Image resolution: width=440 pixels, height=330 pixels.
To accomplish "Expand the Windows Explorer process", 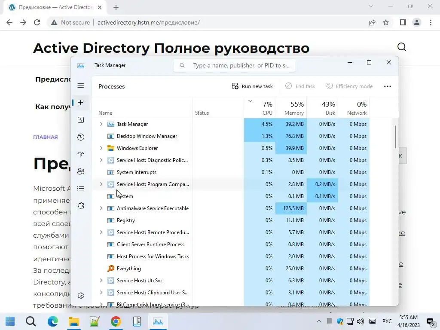I will pos(101,148).
